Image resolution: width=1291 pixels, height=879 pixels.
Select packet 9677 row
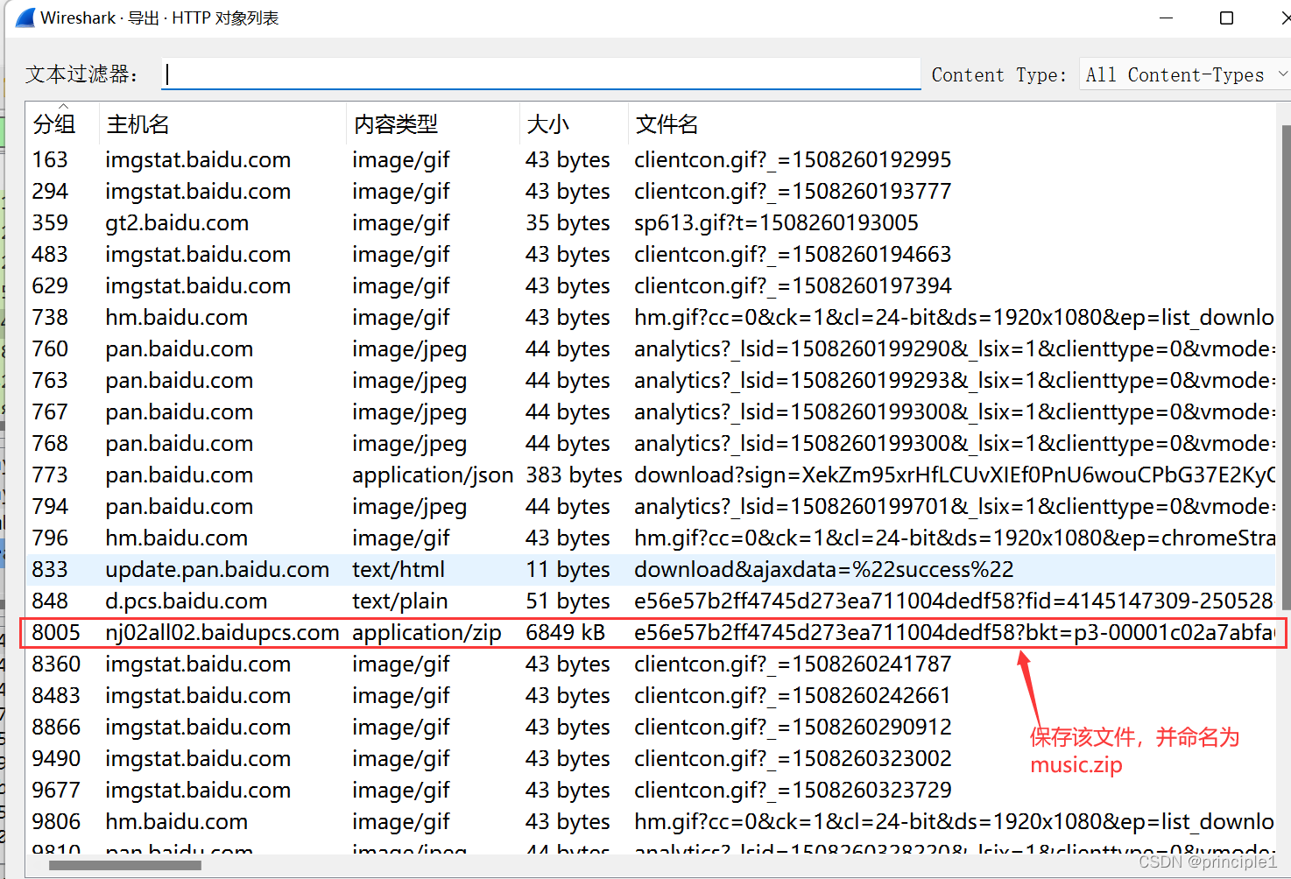tap(651, 790)
